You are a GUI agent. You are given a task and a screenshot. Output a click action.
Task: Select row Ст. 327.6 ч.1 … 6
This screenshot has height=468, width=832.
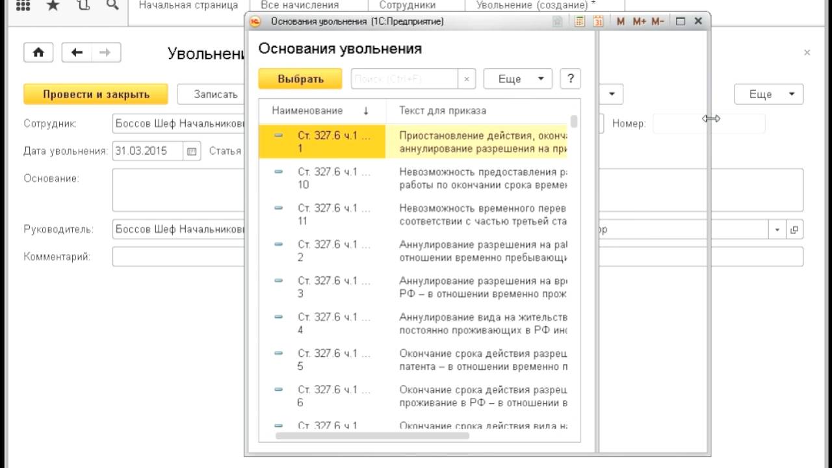[413, 396]
